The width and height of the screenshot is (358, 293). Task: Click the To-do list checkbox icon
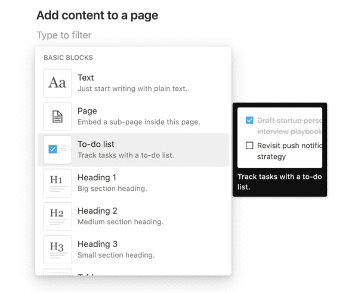(57, 150)
